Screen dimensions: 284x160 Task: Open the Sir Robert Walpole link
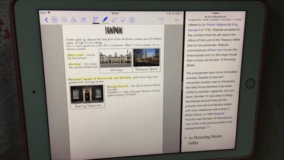214,24
